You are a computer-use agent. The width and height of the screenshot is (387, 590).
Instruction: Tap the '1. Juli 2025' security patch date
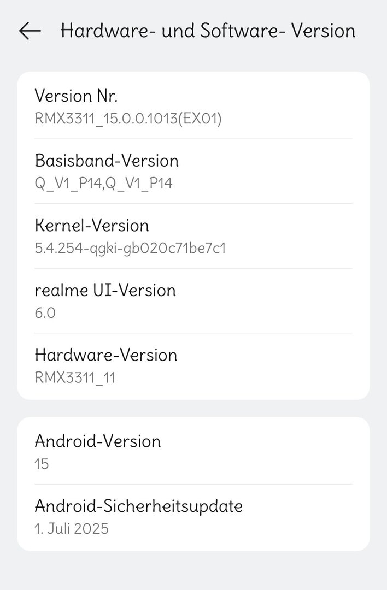(x=72, y=528)
